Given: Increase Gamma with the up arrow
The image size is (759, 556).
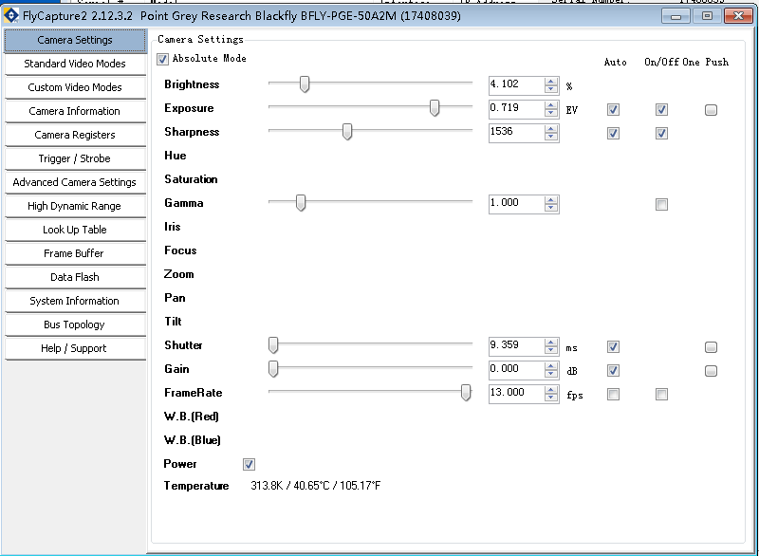Looking at the screenshot, I should pyautogui.click(x=551, y=200).
